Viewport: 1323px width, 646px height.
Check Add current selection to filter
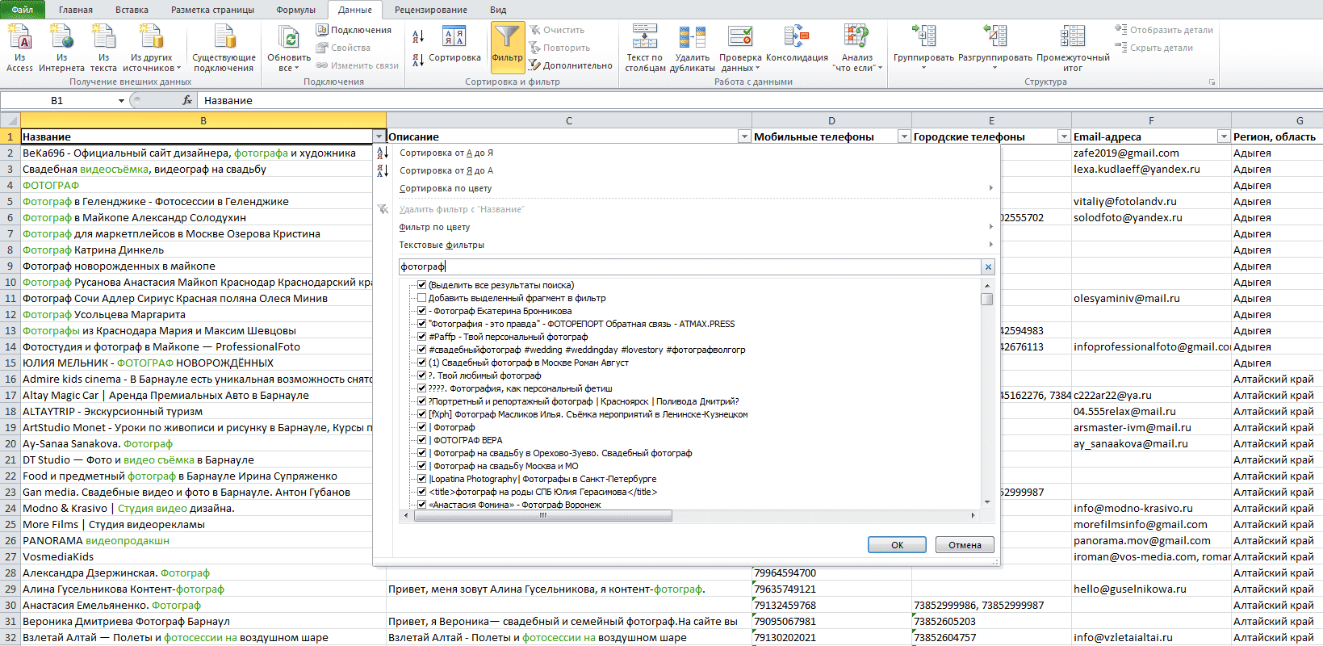pos(421,298)
